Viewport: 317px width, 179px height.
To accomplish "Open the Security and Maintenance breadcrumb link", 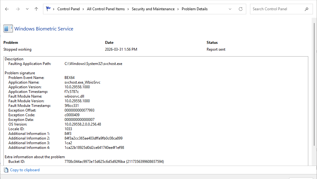I will click(x=153, y=9).
